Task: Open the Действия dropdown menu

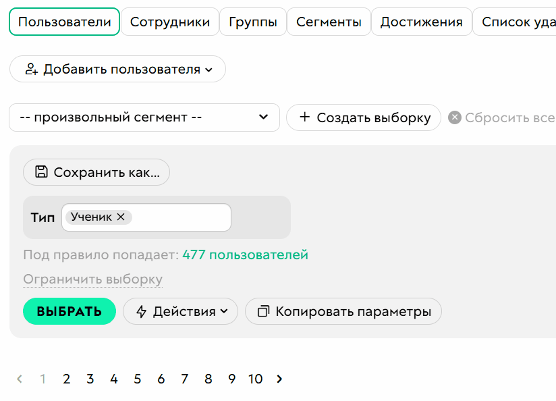Action: 180,311
